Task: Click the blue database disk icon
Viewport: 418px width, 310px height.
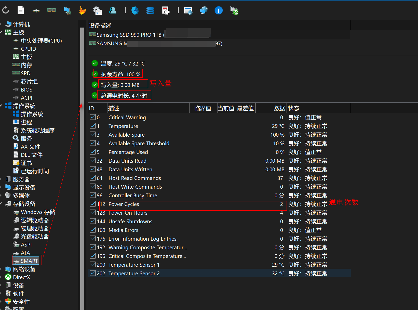Action: [150, 10]
